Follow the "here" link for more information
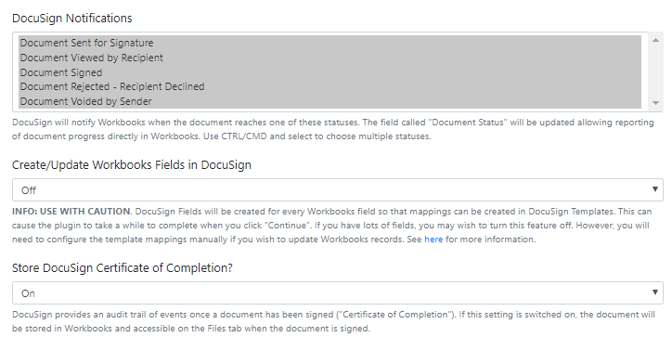This screenshot has height=350, width=672. tap(433, 240)
